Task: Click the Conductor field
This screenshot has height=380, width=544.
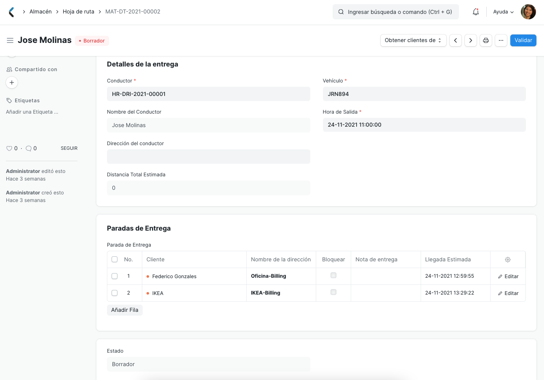Action: pos(208,94)
